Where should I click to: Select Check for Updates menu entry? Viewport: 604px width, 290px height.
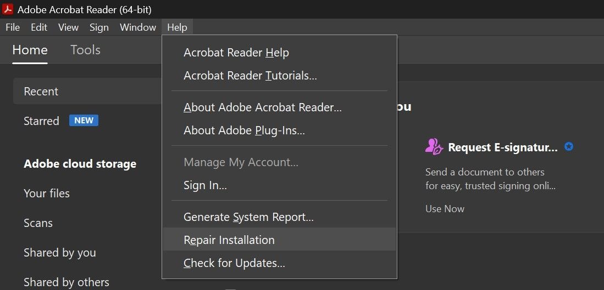coord(234,263)
